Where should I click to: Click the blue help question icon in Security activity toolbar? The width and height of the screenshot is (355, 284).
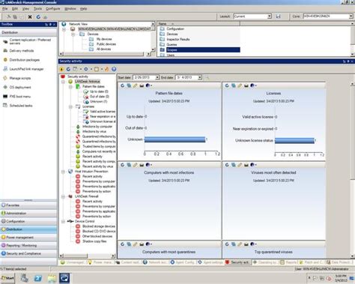point(114,69)
